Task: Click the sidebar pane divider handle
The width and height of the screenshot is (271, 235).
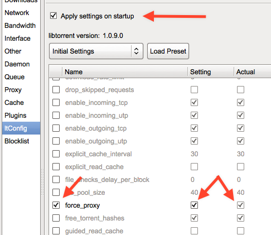Action: pos(42,182)
